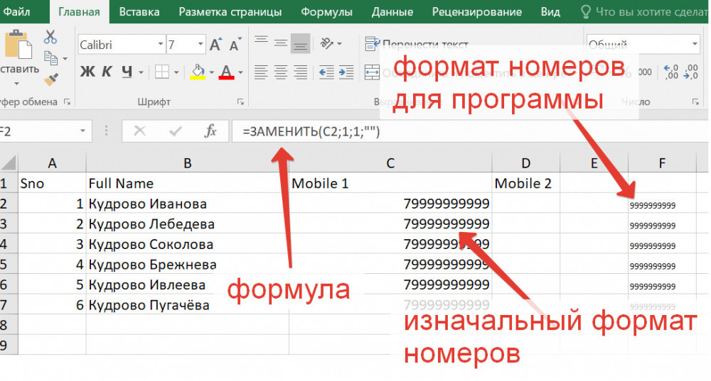
Task: Align text right
Action: (300, 72)
